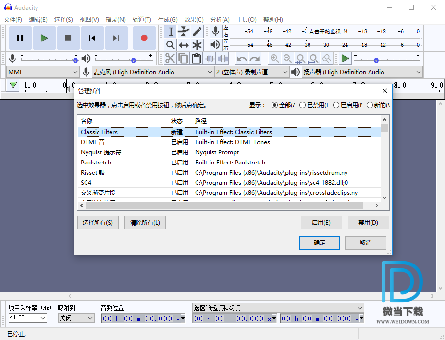
Task: Click the Skip to Start button
Action: (92, 38)
